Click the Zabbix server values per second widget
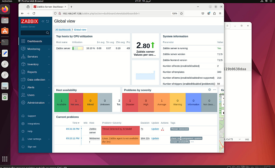 (145, 46)
